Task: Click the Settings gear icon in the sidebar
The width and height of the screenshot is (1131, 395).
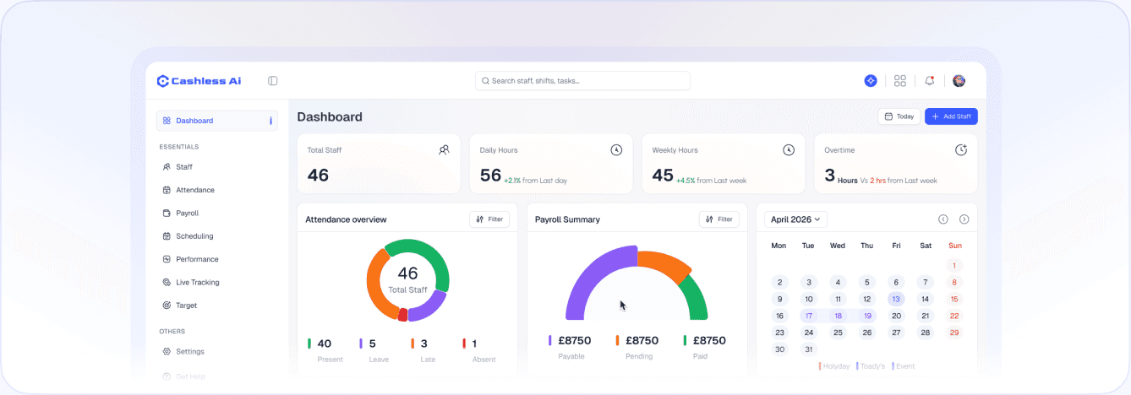Action: tap(167, 351)
